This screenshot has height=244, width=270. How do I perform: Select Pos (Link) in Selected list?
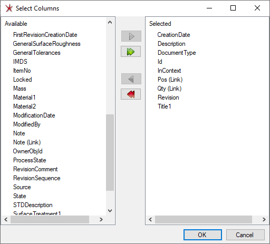(x=170, y=80)
